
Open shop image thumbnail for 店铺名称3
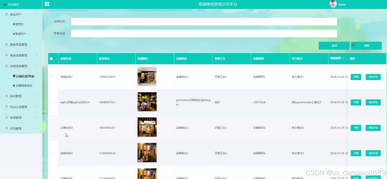(x=147, y=127)
